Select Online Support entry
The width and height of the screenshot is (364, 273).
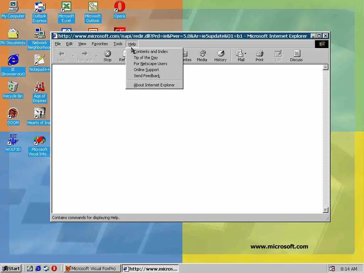[x=154, y=70]
